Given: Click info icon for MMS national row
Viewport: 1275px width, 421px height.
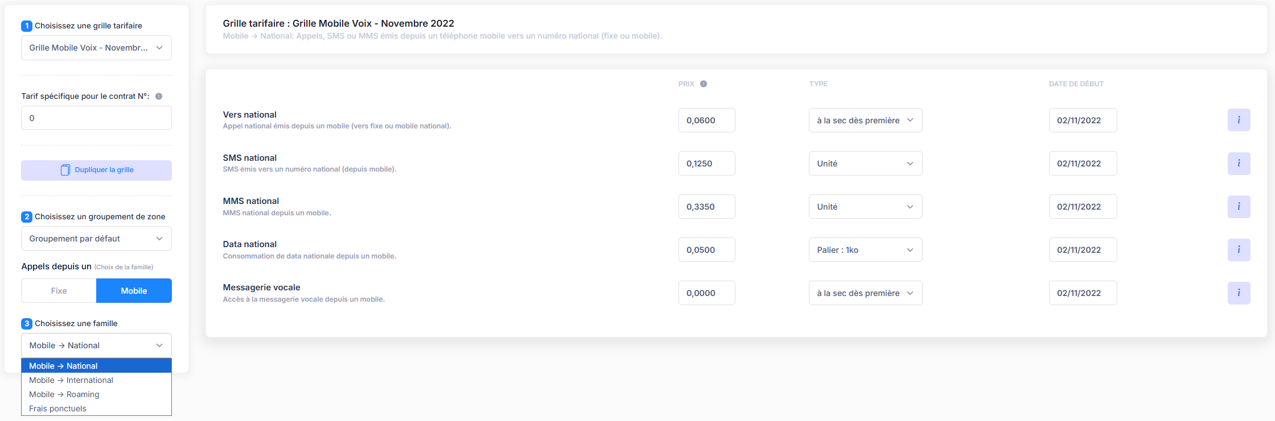Looking at the screenshot, I should (1239, 206).
